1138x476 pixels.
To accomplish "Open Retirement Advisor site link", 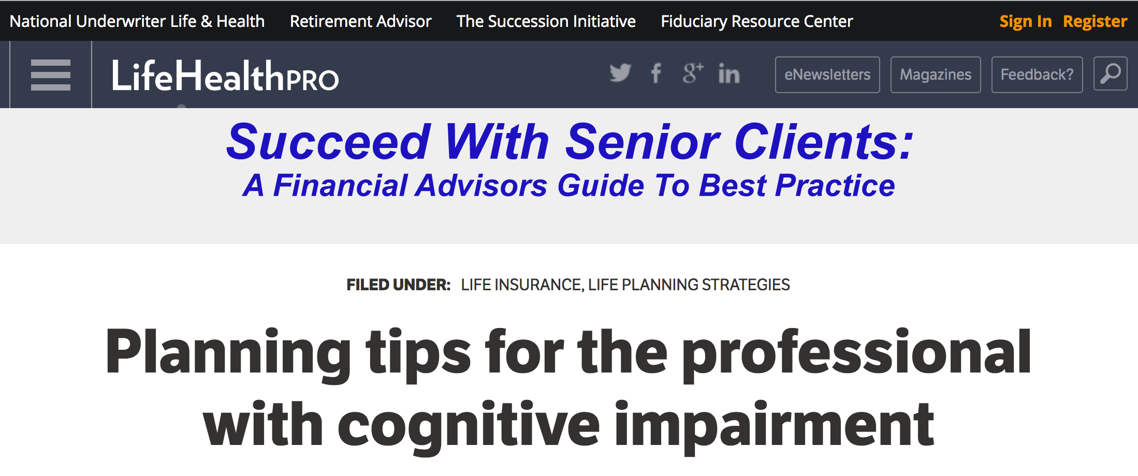I will [360, 21].
